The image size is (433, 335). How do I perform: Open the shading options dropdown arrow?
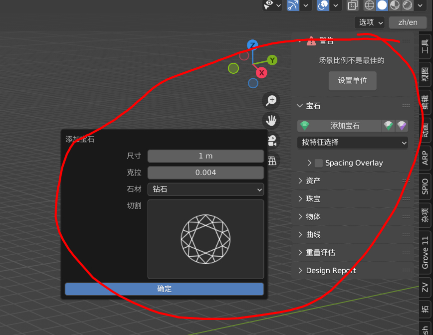point(420,5)
